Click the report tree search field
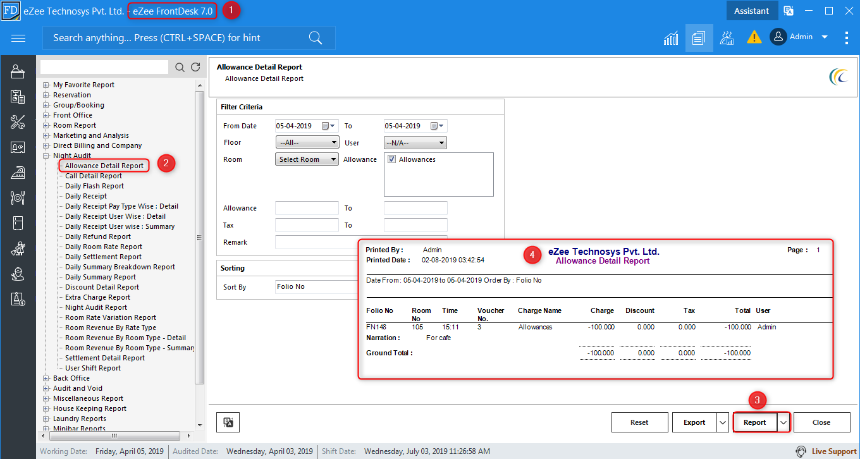This screenshot has width=860, height=459. click(x=104, y=67)
